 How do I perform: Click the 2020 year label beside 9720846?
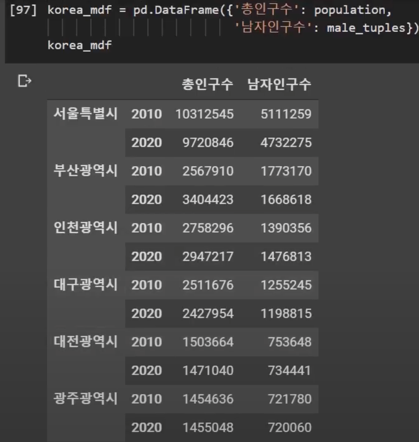point(147,143)
